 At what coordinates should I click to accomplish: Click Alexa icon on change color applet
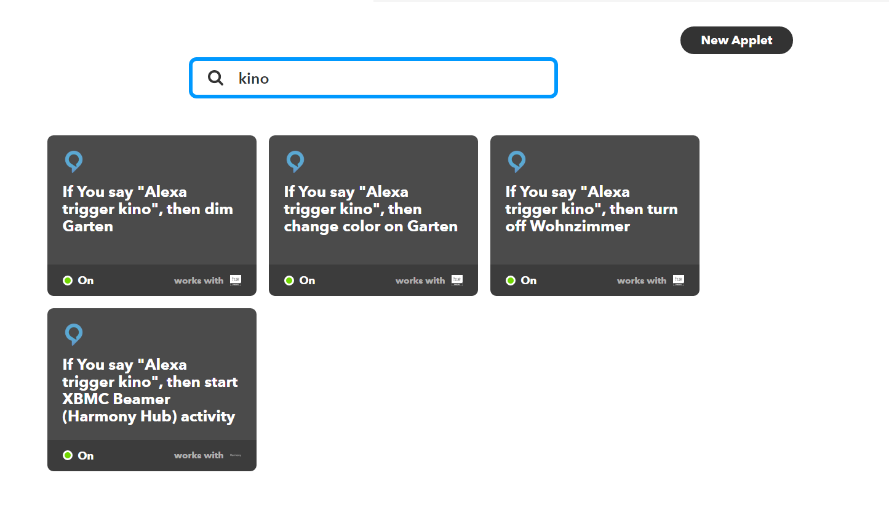(295, 162)
